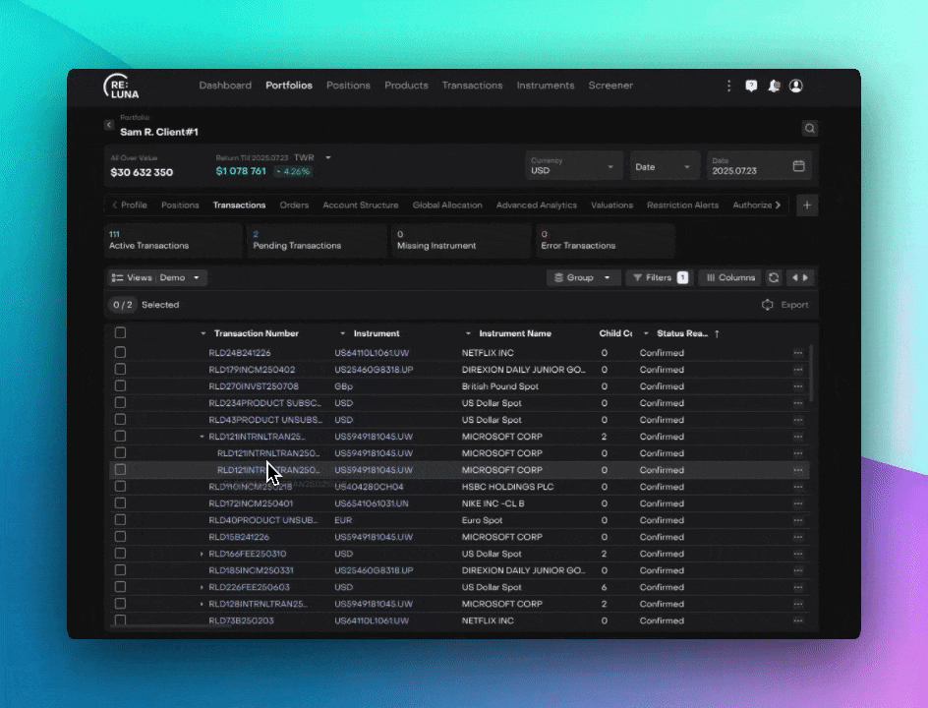Open the calendar icon in Date field
The image size is (928, 708).
pyautogui.click(x=799, y=166)
